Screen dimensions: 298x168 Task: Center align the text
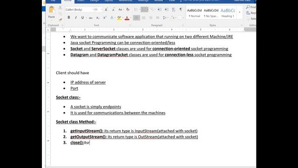tap(143, 18)
